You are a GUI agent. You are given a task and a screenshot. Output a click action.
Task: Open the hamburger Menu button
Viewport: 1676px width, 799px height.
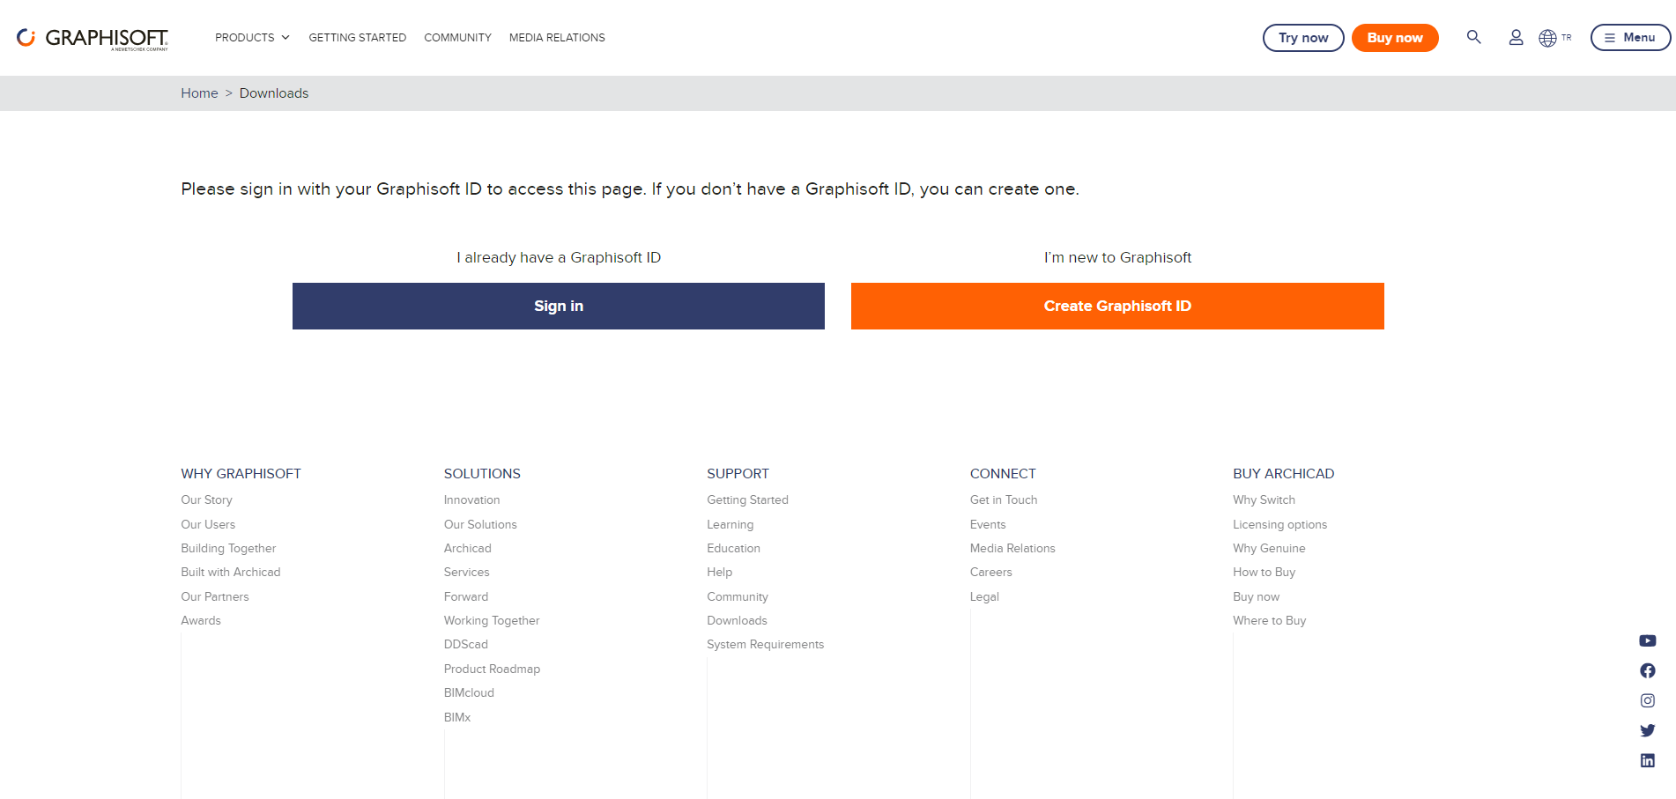1630,38
